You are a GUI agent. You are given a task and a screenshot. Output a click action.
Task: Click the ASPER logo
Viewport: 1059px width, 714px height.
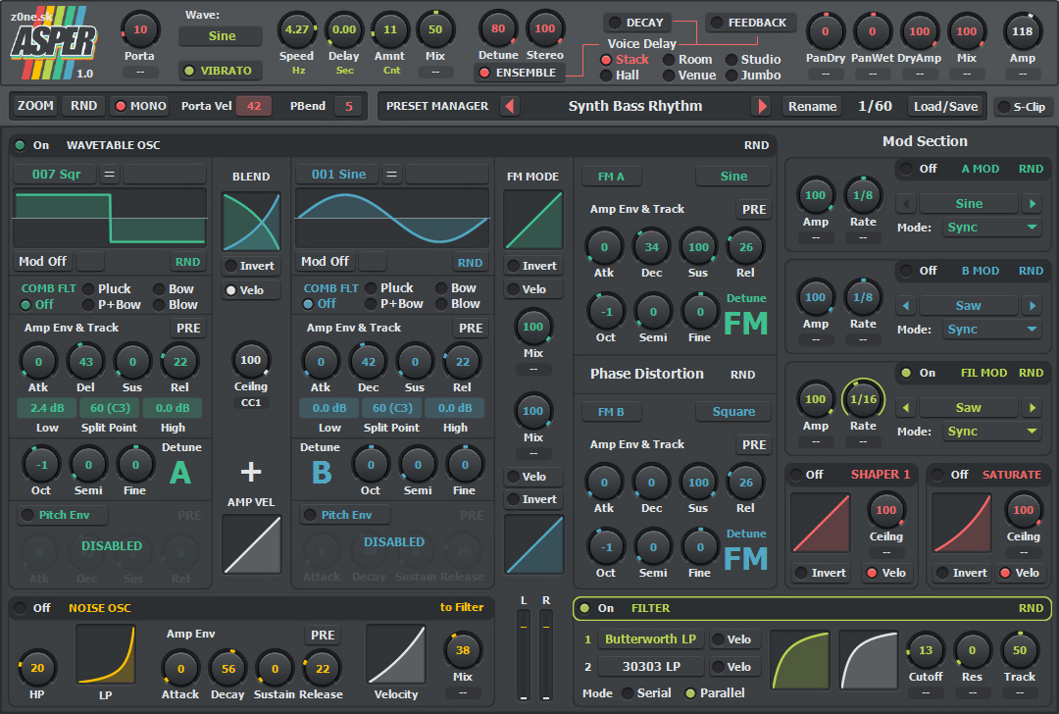point(53,42)
